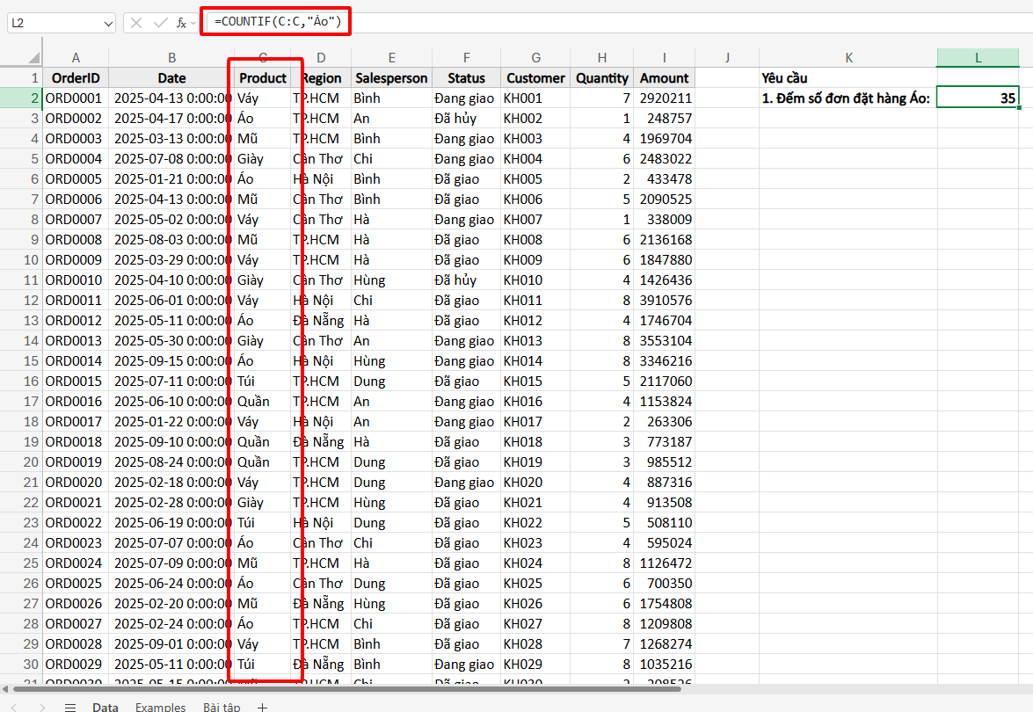Image resolution: width=1033 pixels, height=712 pixels.
Task: Expand the fx function dropdown chevron
Action: point(193,23)
